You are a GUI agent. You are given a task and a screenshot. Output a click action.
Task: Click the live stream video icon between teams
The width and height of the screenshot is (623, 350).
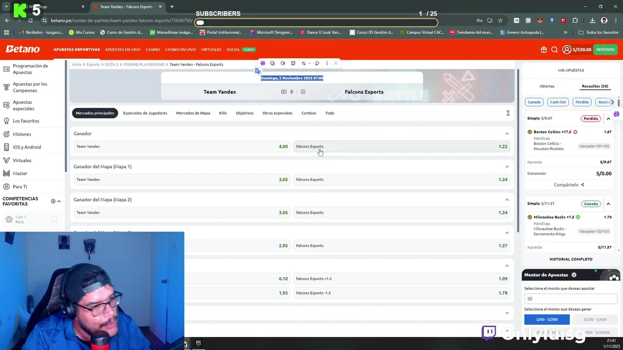point(284,92)
